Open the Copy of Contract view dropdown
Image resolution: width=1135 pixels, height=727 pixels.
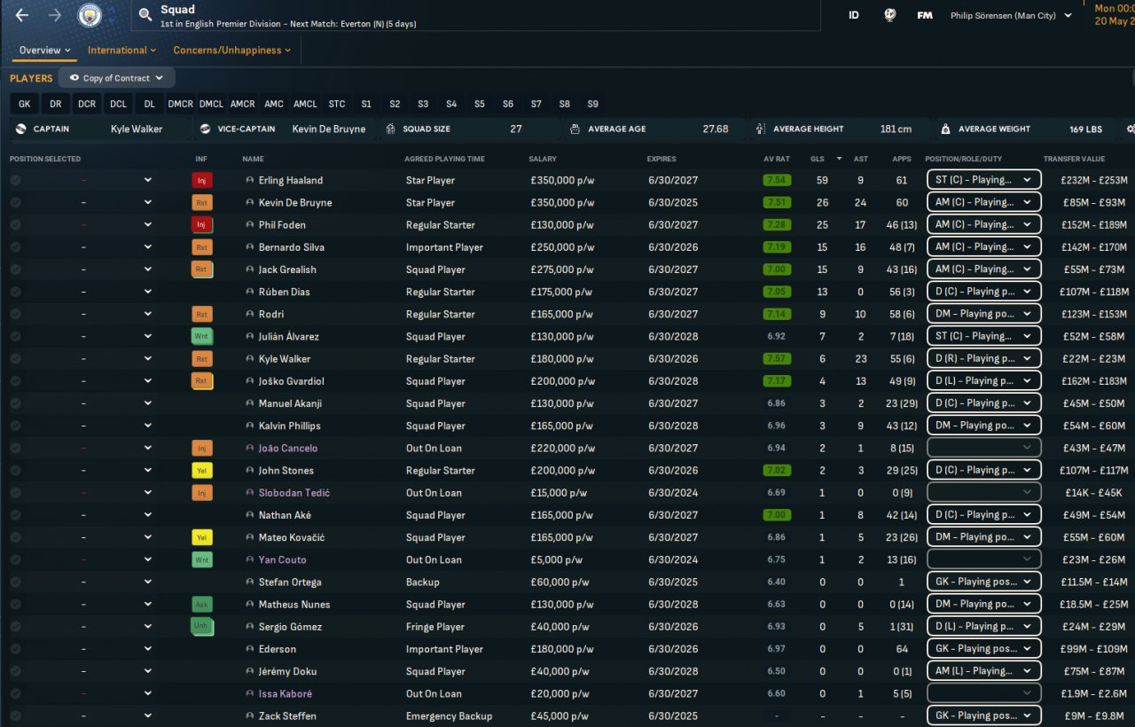coord(116,78)
